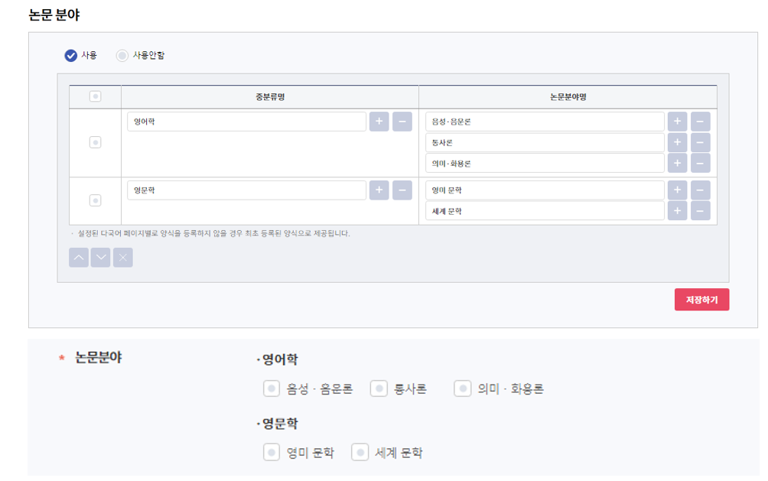
Task: Click the minus button next to 영문학 field
Action: (x=402, y=190)
